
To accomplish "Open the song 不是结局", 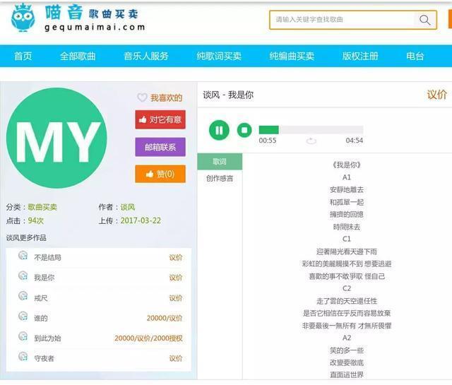I will 47,257.
